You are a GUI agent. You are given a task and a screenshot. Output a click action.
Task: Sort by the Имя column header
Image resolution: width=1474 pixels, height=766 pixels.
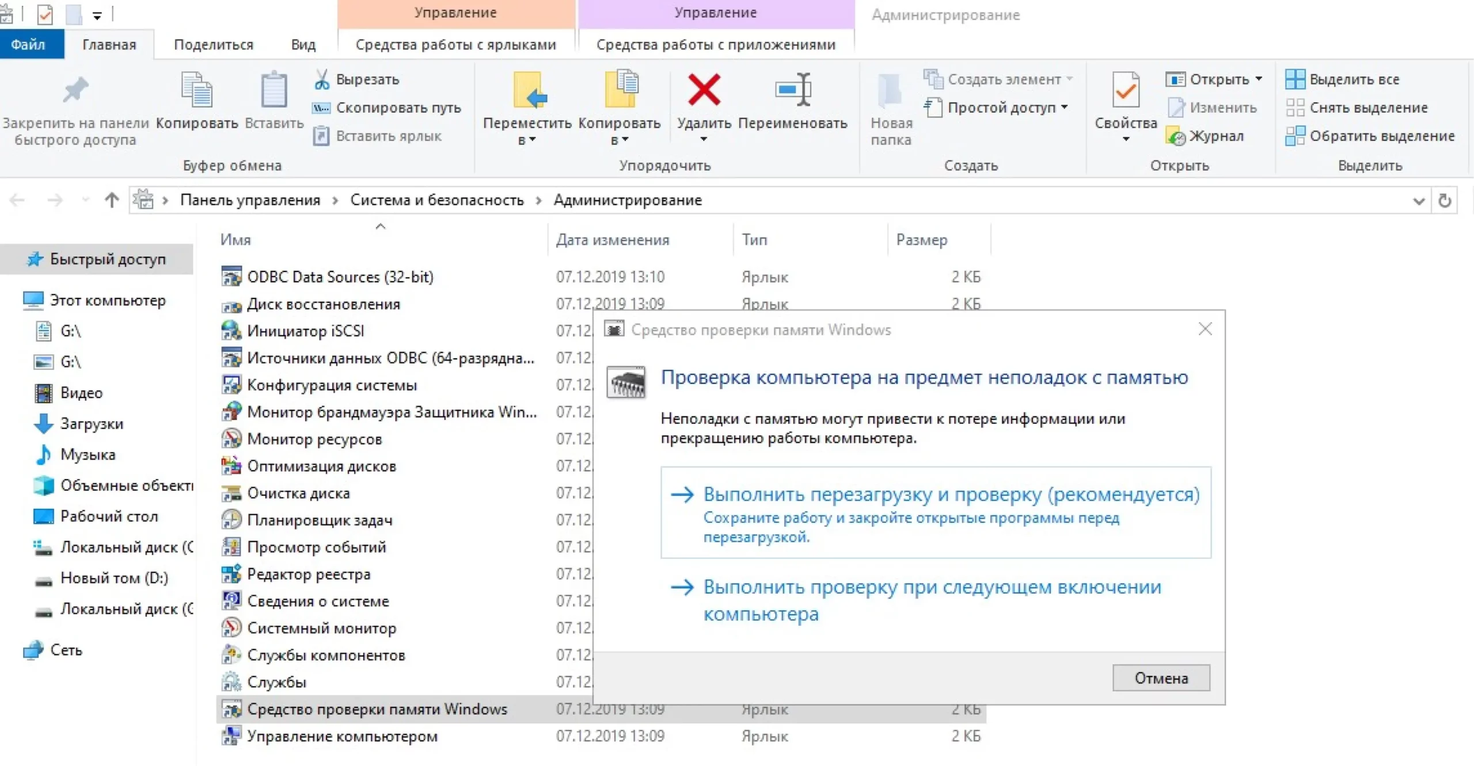235,240
